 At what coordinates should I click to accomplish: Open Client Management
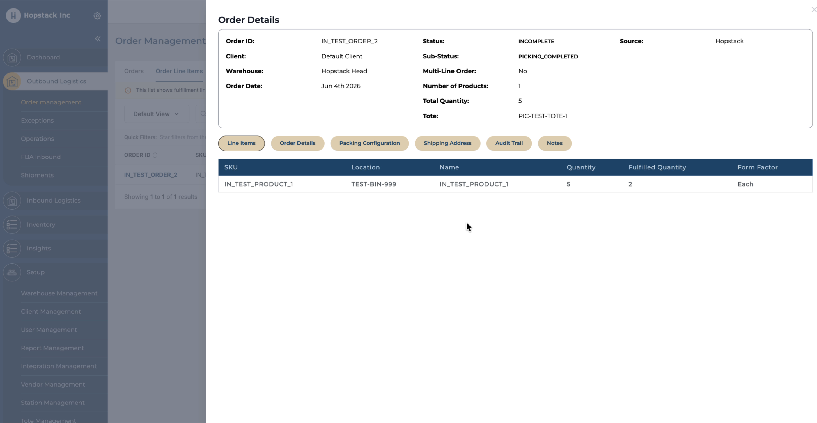tap(51, 311)
